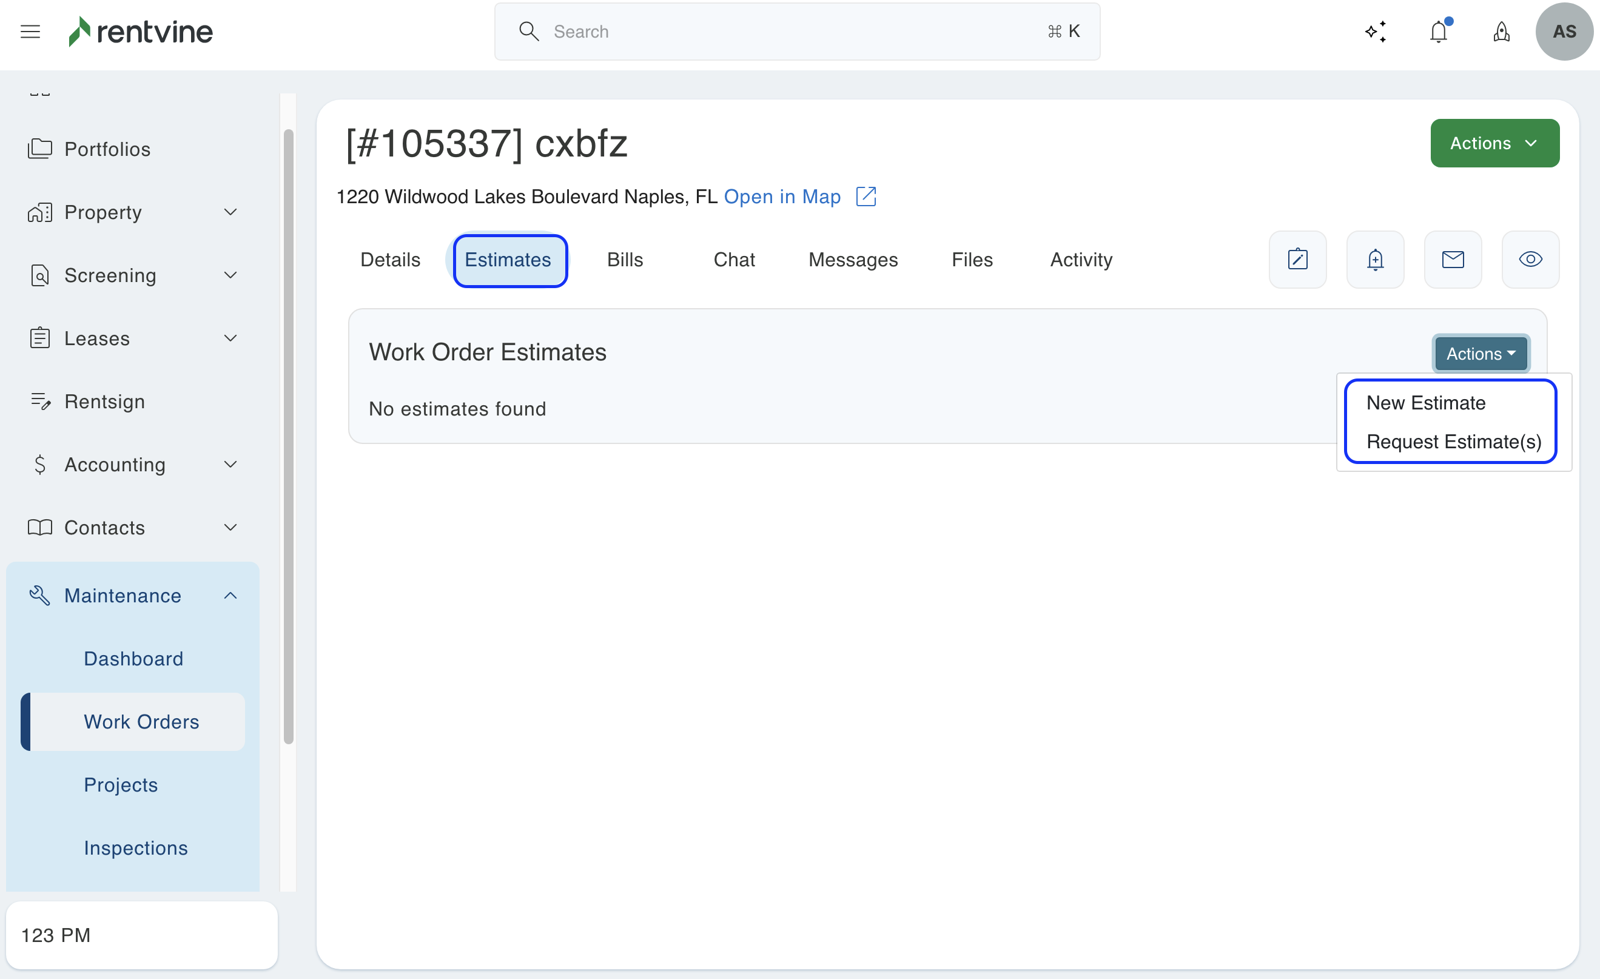The height and width of the screenshot is (979, 1600).
Task: Select New Estimate menu option
Action: click(1425, 403)
